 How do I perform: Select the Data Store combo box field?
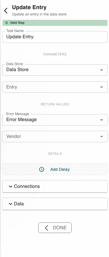tap(55, 70)
